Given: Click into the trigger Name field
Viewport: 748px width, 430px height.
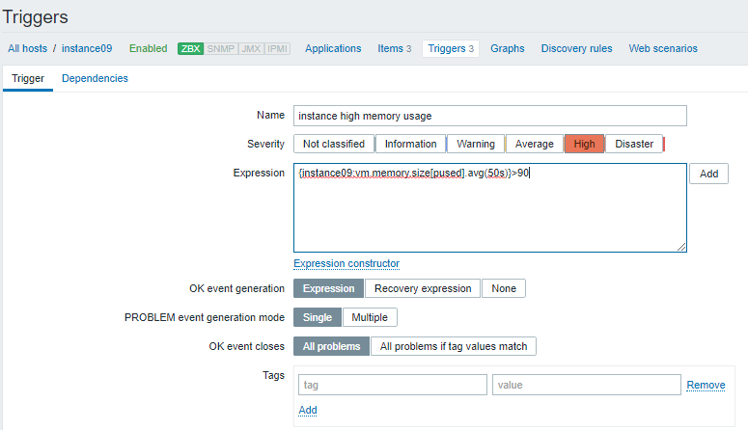Looking at the screenshot, I should click(x=489, y=116).
